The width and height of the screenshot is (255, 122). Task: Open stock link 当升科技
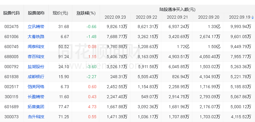coord(36,117)
